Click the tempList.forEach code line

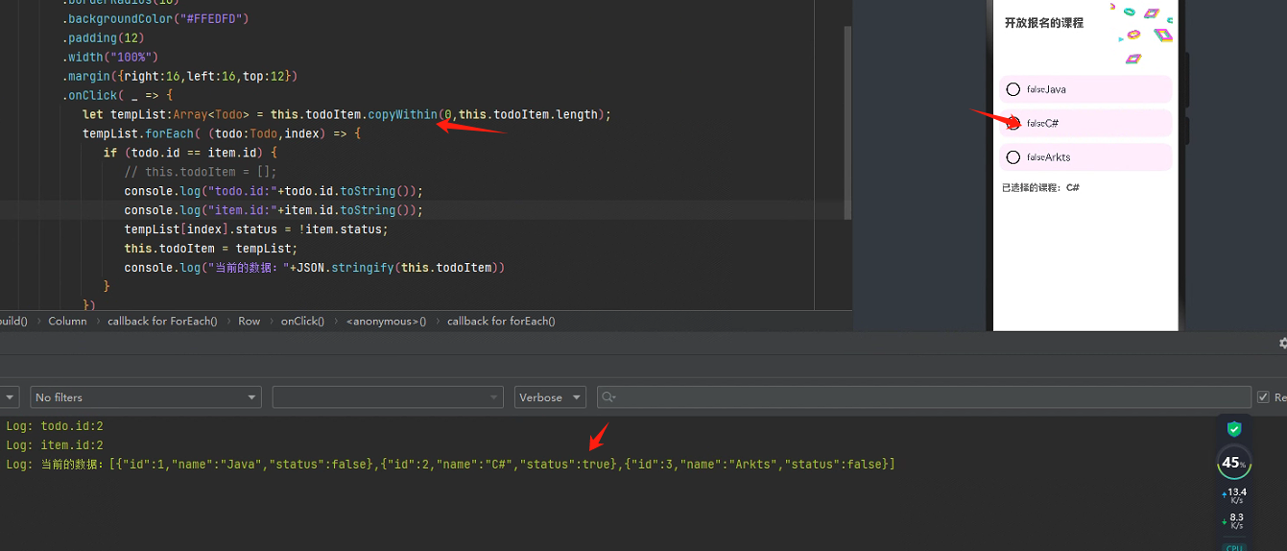[221, 133]
